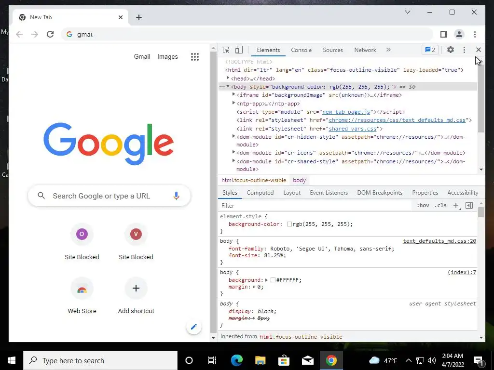Image resolution: width=494 pixels, height=370 pixels.
Task: Toggle the computed styles sidebar pane
Action: (469, 205)
